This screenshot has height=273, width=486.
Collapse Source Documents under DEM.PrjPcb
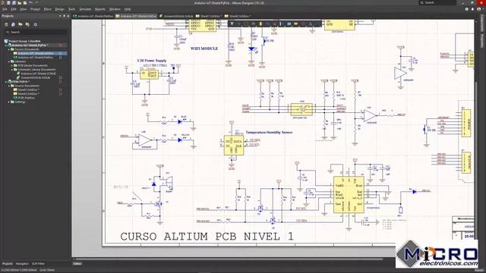click(9, 86)
